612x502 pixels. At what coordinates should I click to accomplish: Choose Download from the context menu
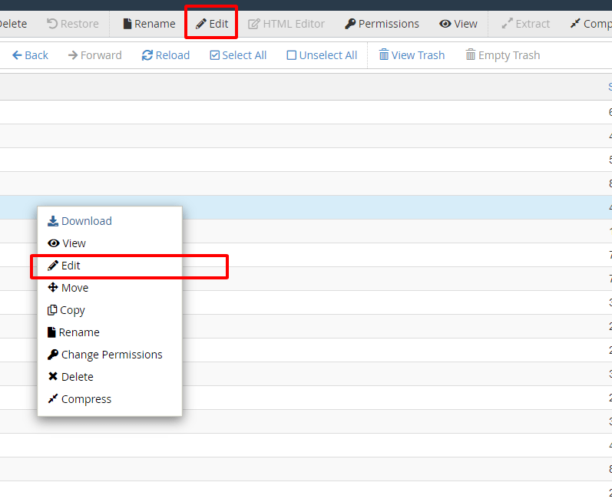[80, 221]
